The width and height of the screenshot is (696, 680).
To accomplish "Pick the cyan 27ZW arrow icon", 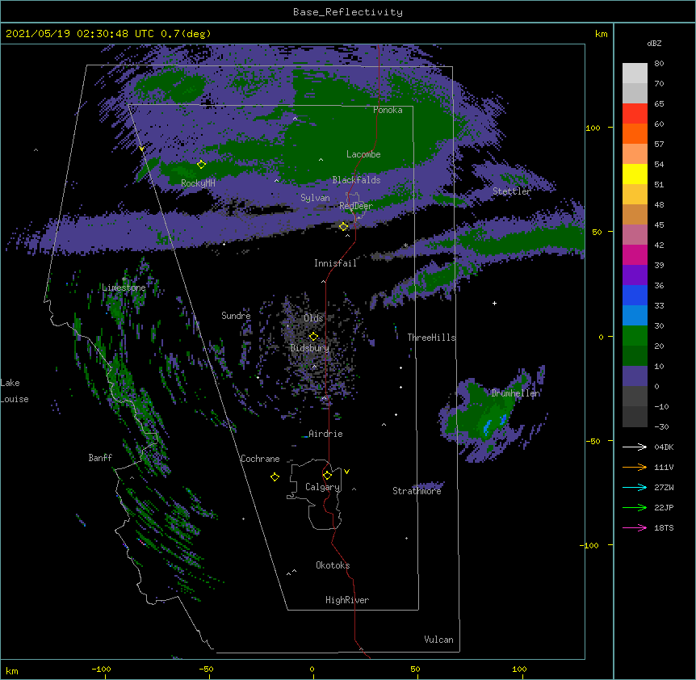I will coord(635,487).
